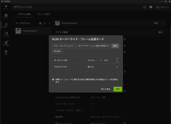Open the マルチプライヤ 最大 6x dropdown
The width and height of the screenshot is (171, 124).
tap(103, 67)
